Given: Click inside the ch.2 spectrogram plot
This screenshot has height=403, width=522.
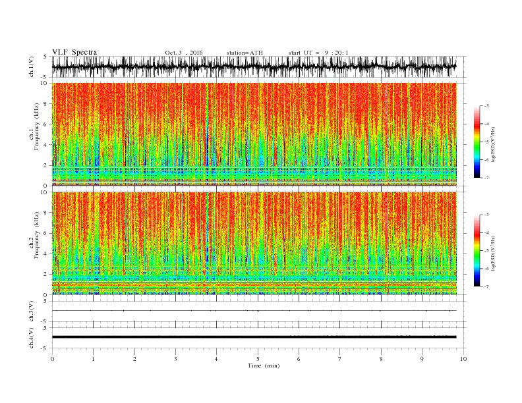Looking at the screenshot, I should 254,243.
